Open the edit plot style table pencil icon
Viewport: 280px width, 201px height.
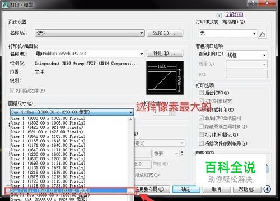tap(262, 34)
